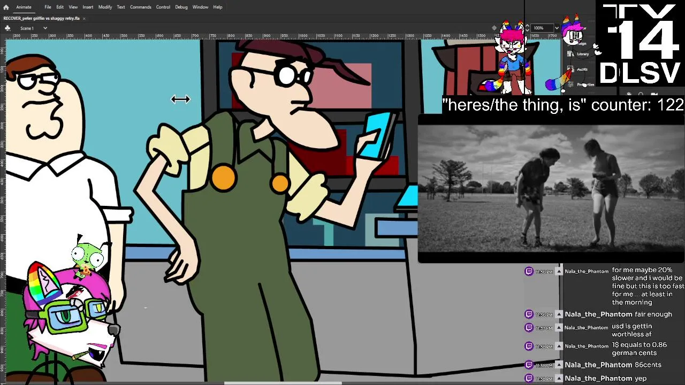Screen dimensions: 685x385
Task: Click the Scene 1 label
Action: point(27,28)
